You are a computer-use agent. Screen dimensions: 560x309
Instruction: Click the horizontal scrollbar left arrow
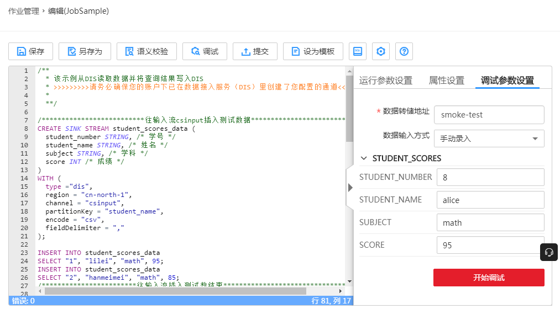pyautogui.click(x=40, y=291)
